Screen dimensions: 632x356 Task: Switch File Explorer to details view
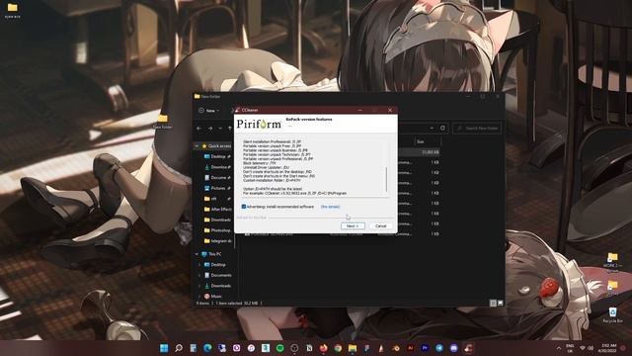[x=493, y=303]
